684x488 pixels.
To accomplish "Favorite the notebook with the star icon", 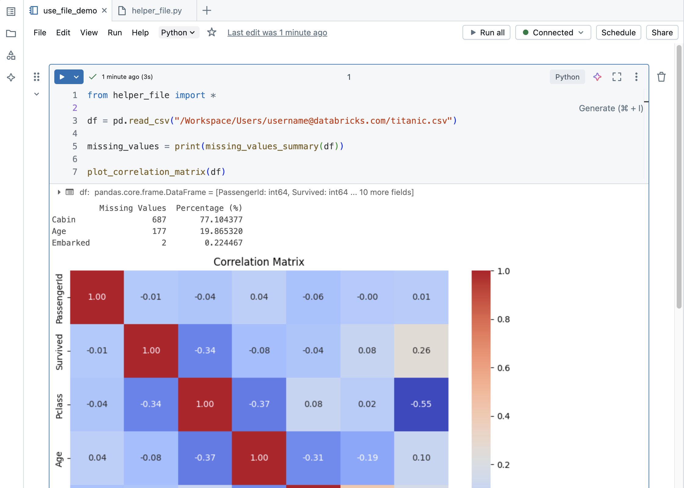I will click(212, 32).
